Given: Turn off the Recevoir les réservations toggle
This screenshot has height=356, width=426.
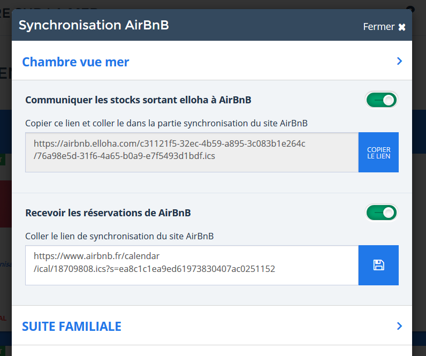Looking at the screenshot, I should point(382,213).
